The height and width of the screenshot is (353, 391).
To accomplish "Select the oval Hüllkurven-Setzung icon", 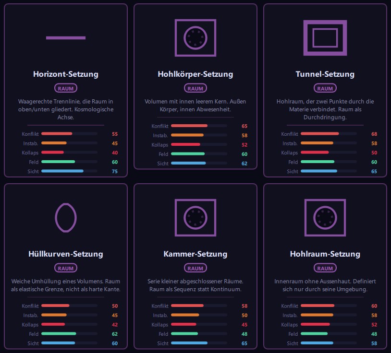I will click(x=66, y=218).
